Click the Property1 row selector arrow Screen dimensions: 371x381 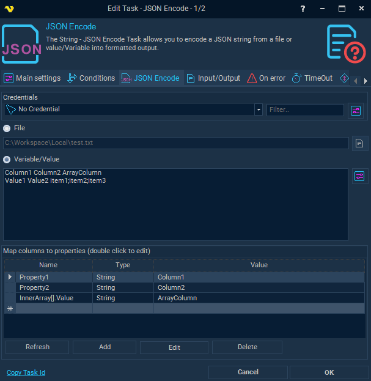pyautogui.click(x=10, y=277)
